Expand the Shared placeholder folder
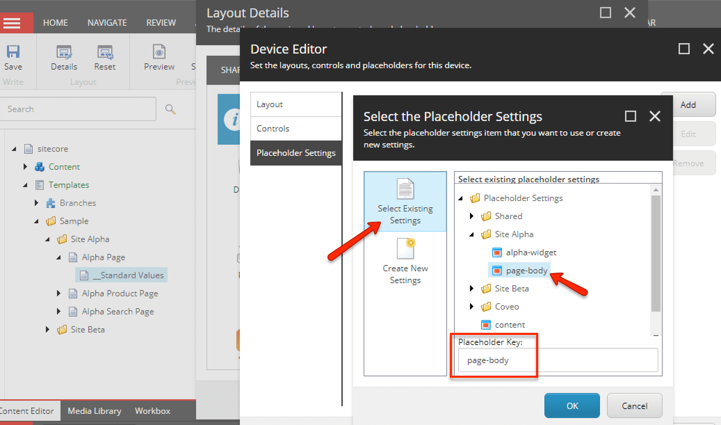This screenshot has height=425, width=721. click(471, 216)
